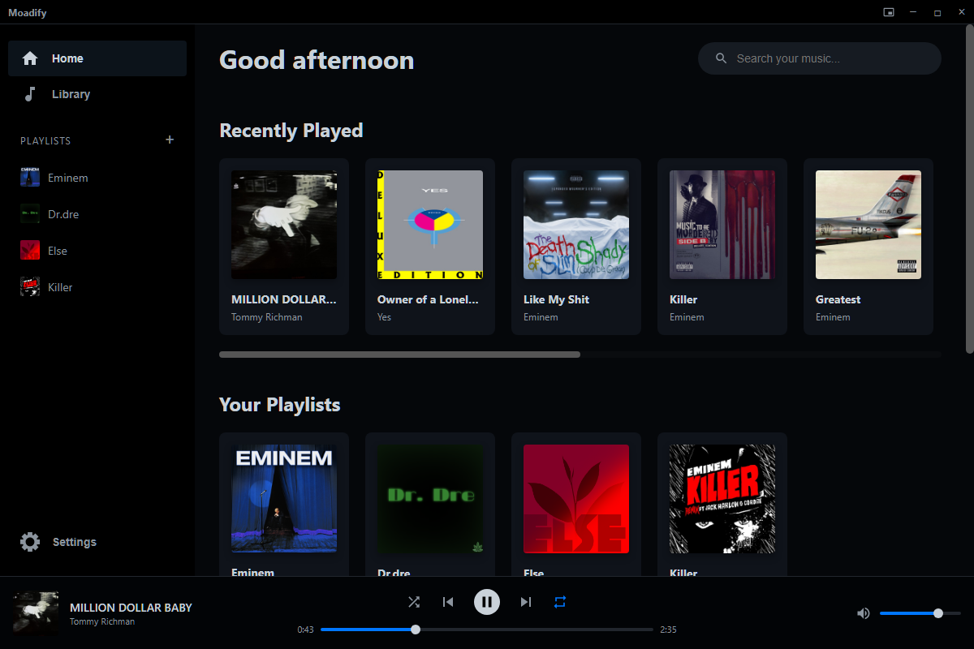Click 'Tommy Richman' under the first card
The image size is (974, 649).
pyautogui.click(x=266, y=317)
